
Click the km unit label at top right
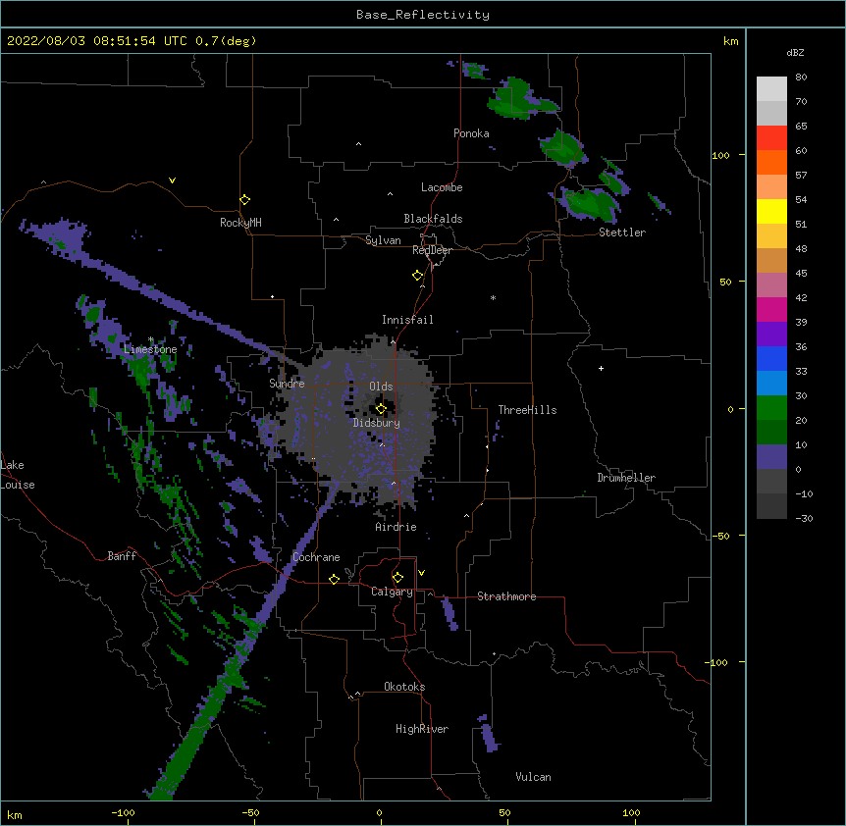(730, 41)
